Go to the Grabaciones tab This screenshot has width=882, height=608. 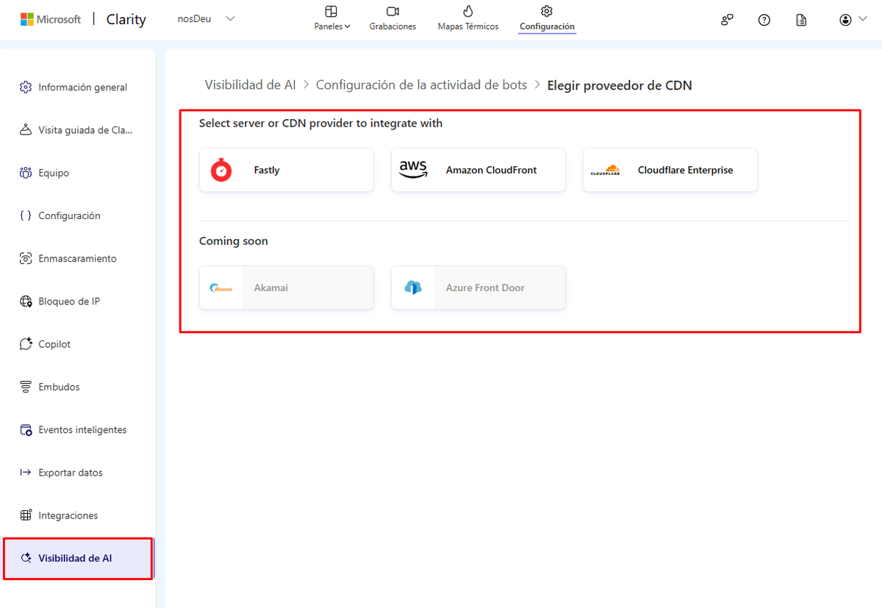click(x=392, y=19)
